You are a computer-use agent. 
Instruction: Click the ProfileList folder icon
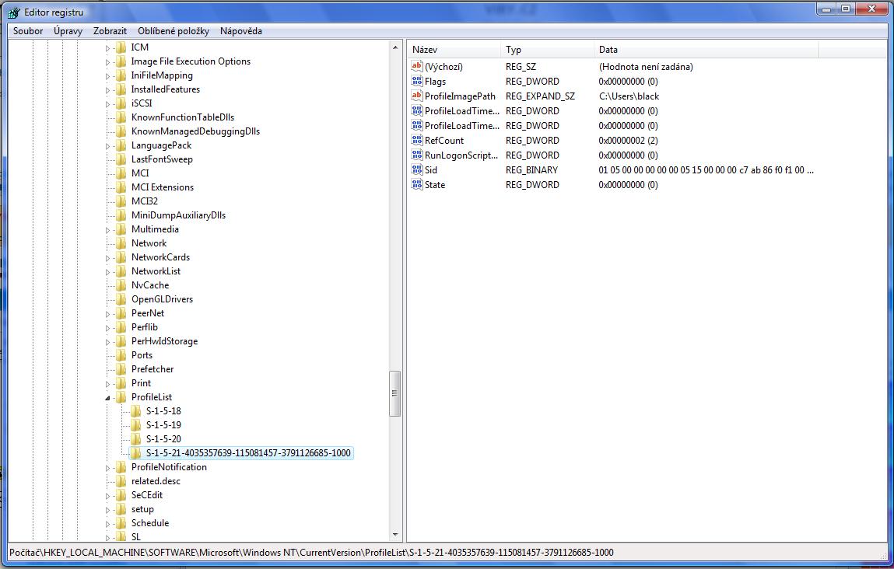click(x=121, y=397)
